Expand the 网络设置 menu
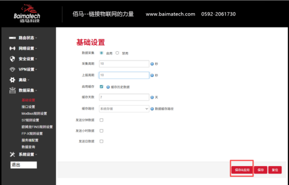The height and width of the screenshot is (185, 289). 28,48
